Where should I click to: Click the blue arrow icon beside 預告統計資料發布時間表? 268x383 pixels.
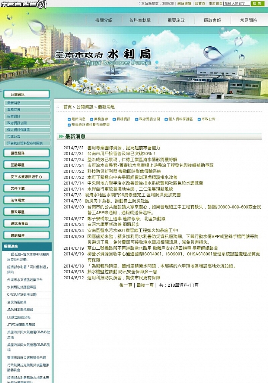click(x=69, y=125)
